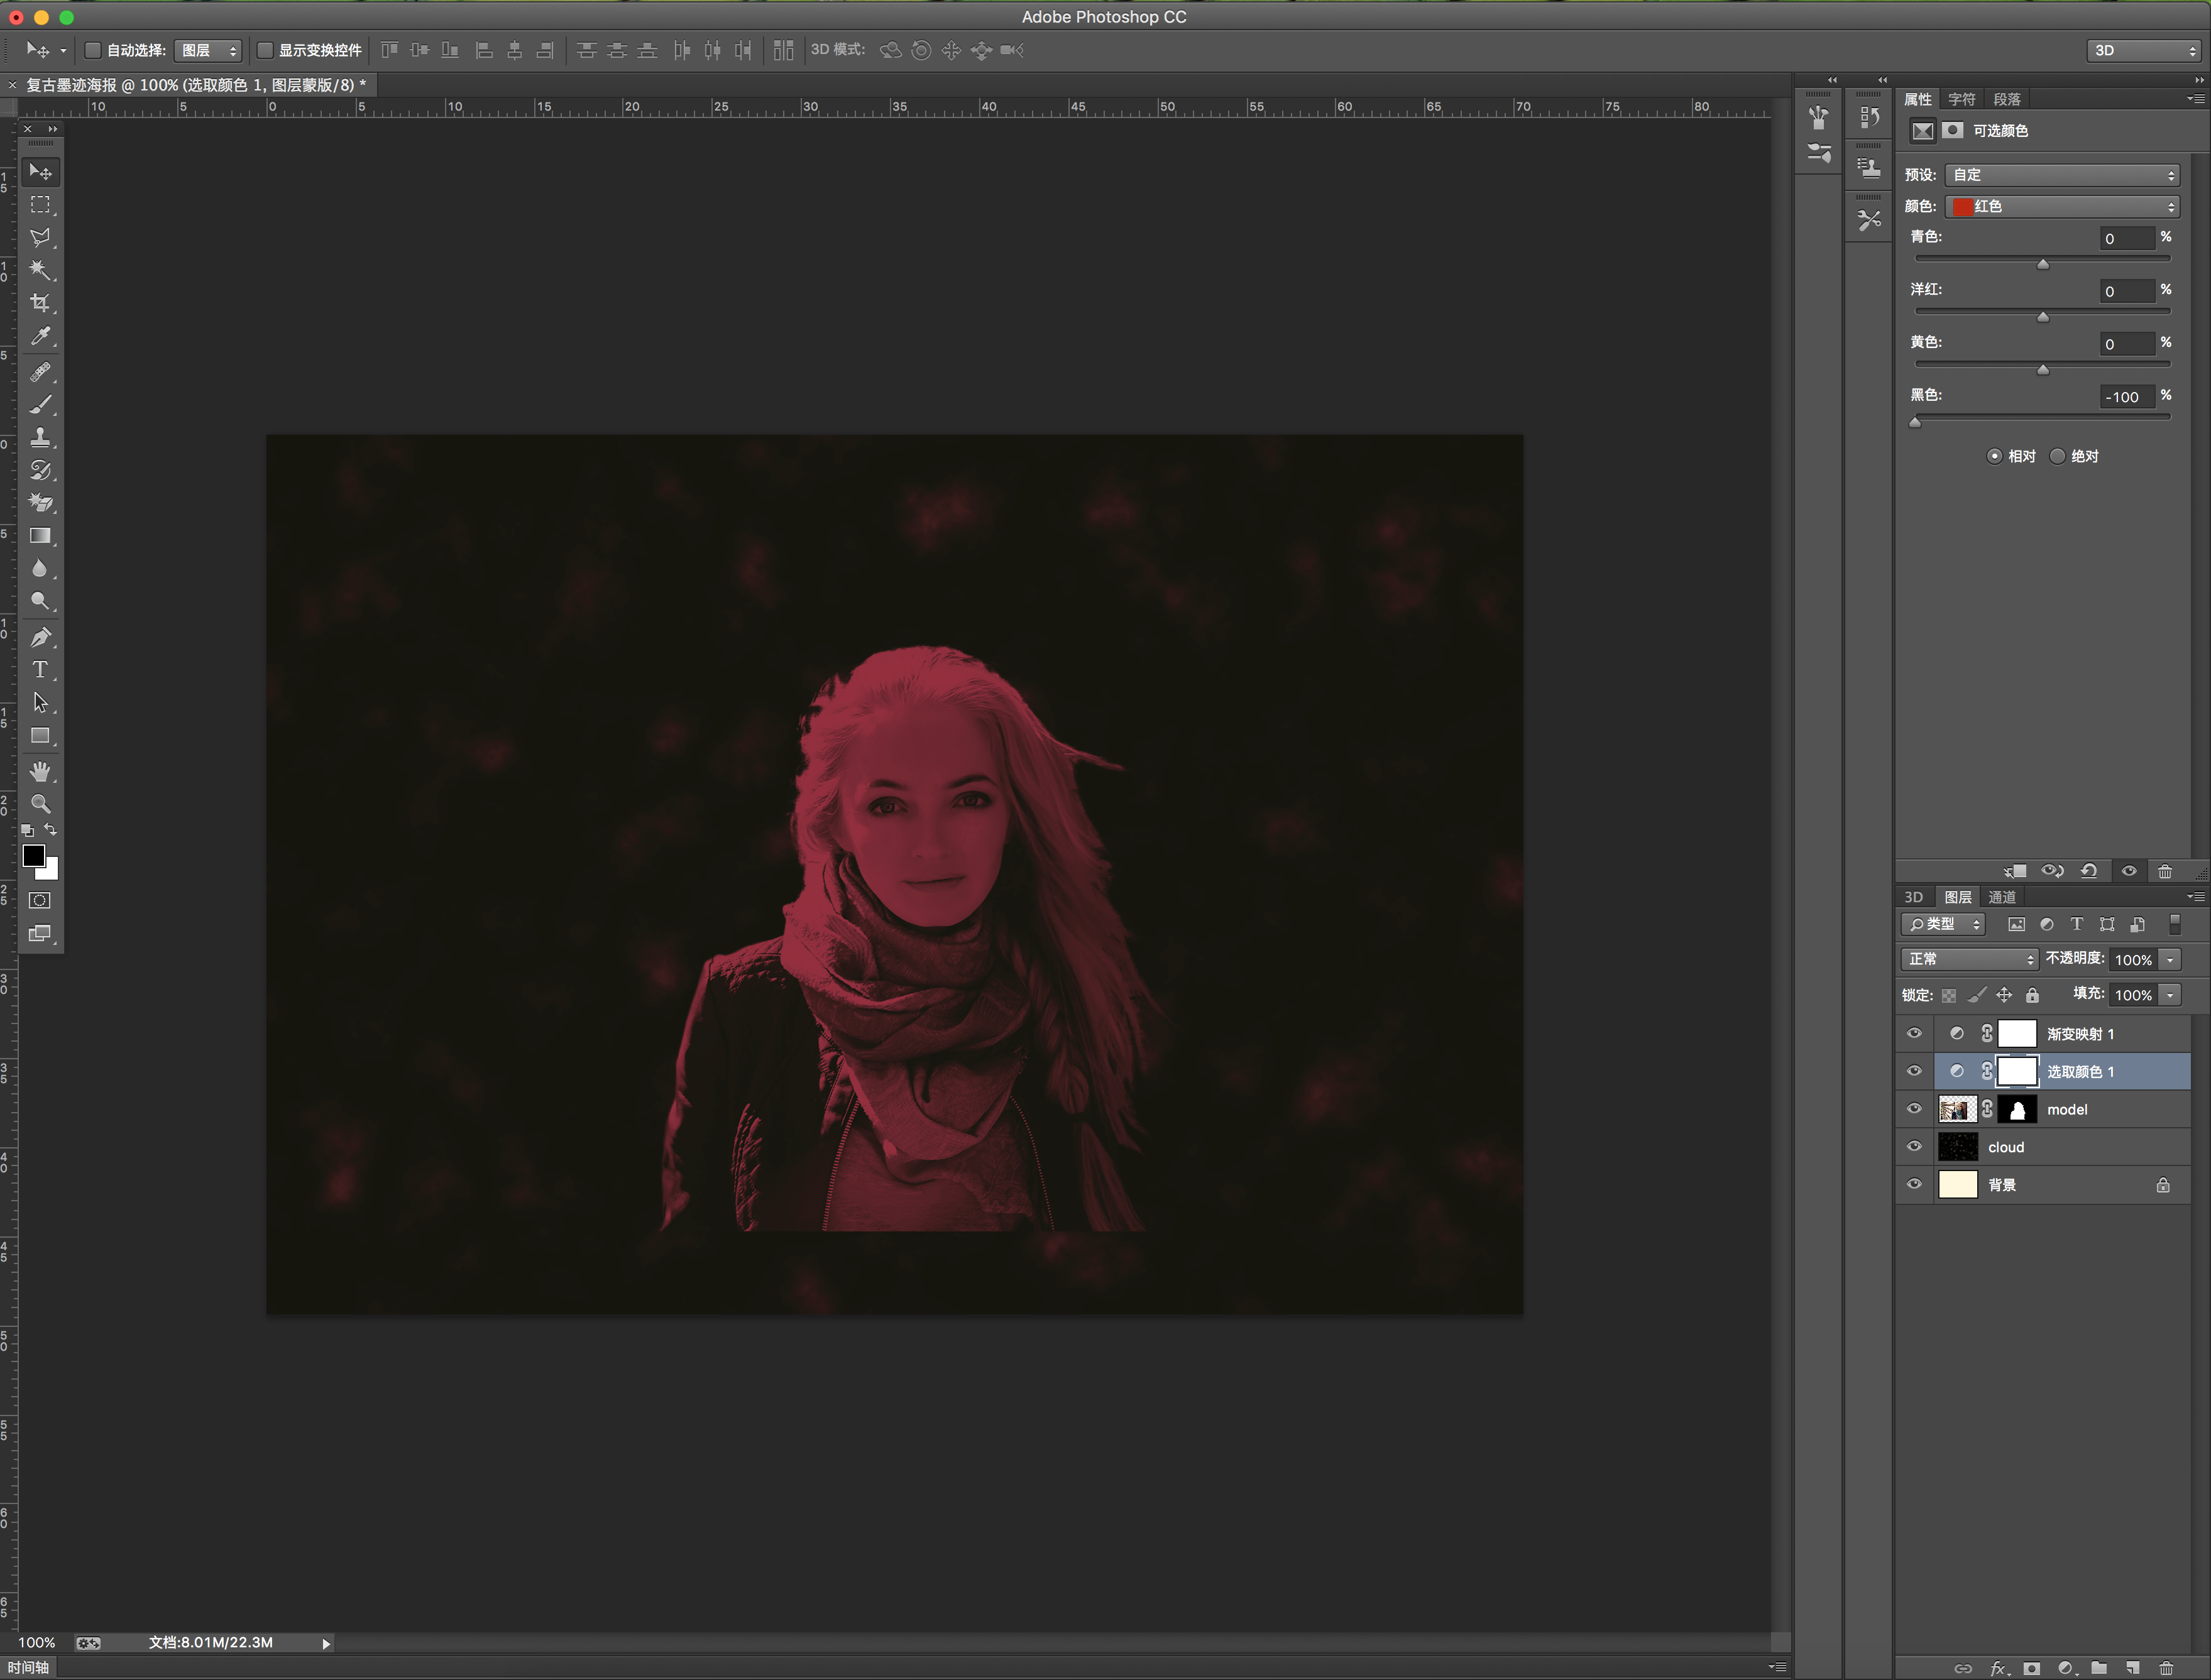
Task: Select the Crop tool
Action: tap(40, 303)
